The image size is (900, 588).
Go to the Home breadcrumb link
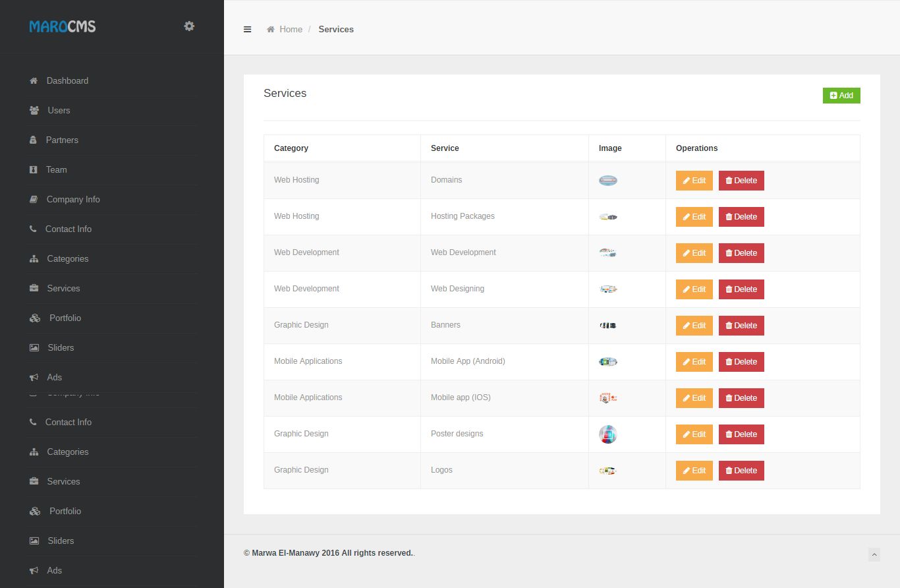point(291,30)
